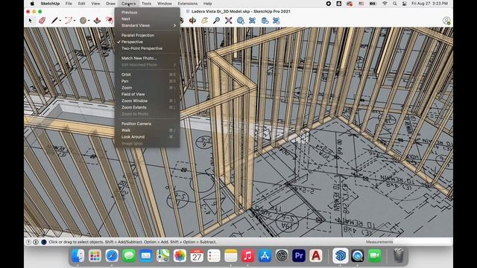Open the Draw menu
477x268 pixels.
111,4
